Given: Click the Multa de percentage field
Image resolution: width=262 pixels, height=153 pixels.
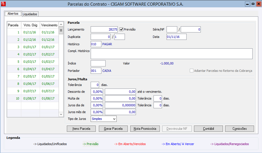Looking at the screenshot, I should tap(97, 99).
